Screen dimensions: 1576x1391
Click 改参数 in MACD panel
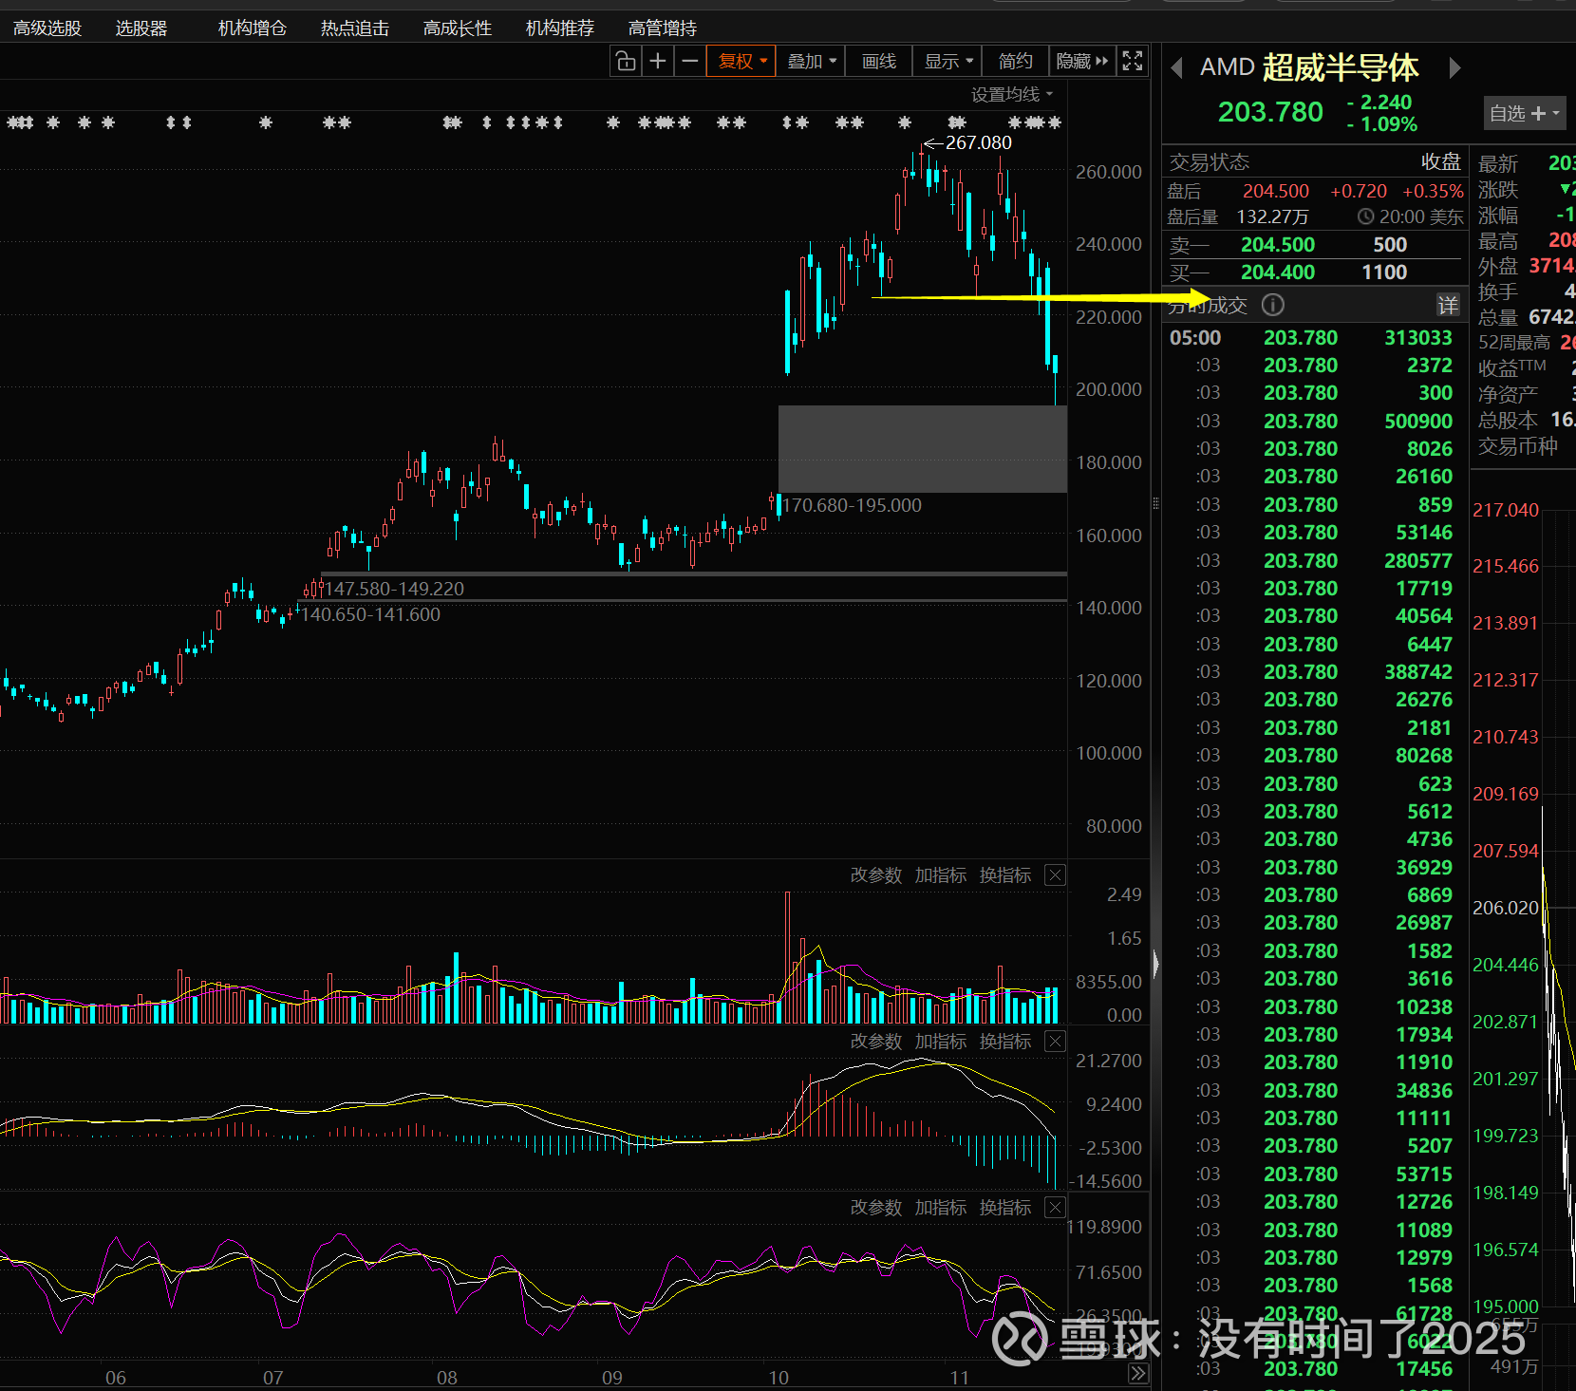pos(875,1042)
